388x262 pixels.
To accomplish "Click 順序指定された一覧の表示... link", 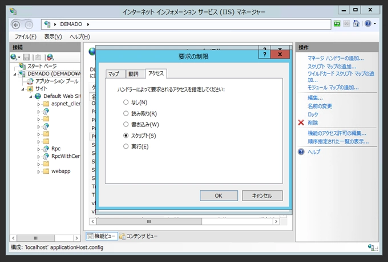I will 338,141.
